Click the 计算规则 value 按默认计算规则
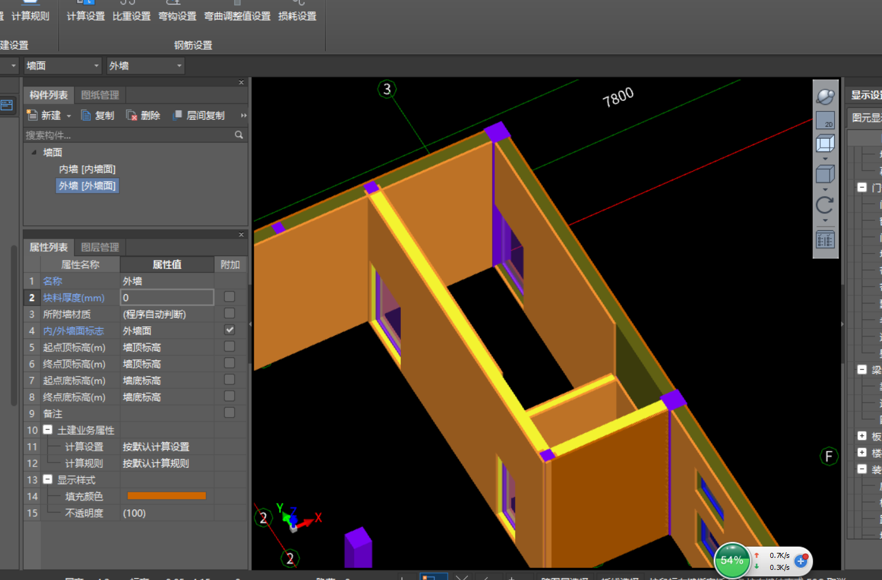882x580 pixels. (156, 463)
